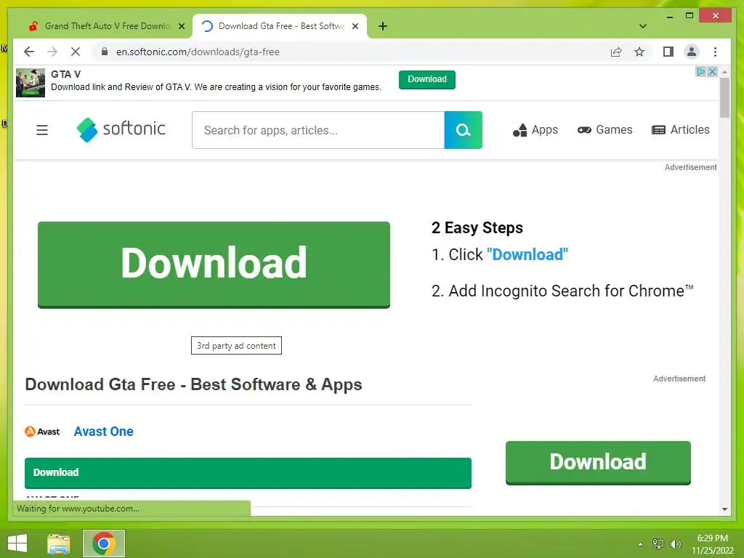Image resolution: width=744 pixels, height=558 pixels.
Task: Switch to Grand Theft Auto V Free Download tab
Action: click(106, 26)
